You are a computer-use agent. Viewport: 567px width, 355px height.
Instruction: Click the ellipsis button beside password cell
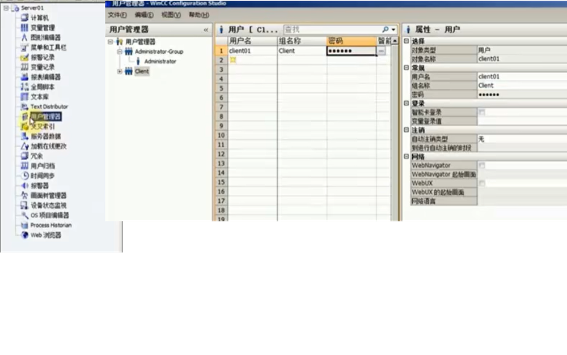click(382, 51)
